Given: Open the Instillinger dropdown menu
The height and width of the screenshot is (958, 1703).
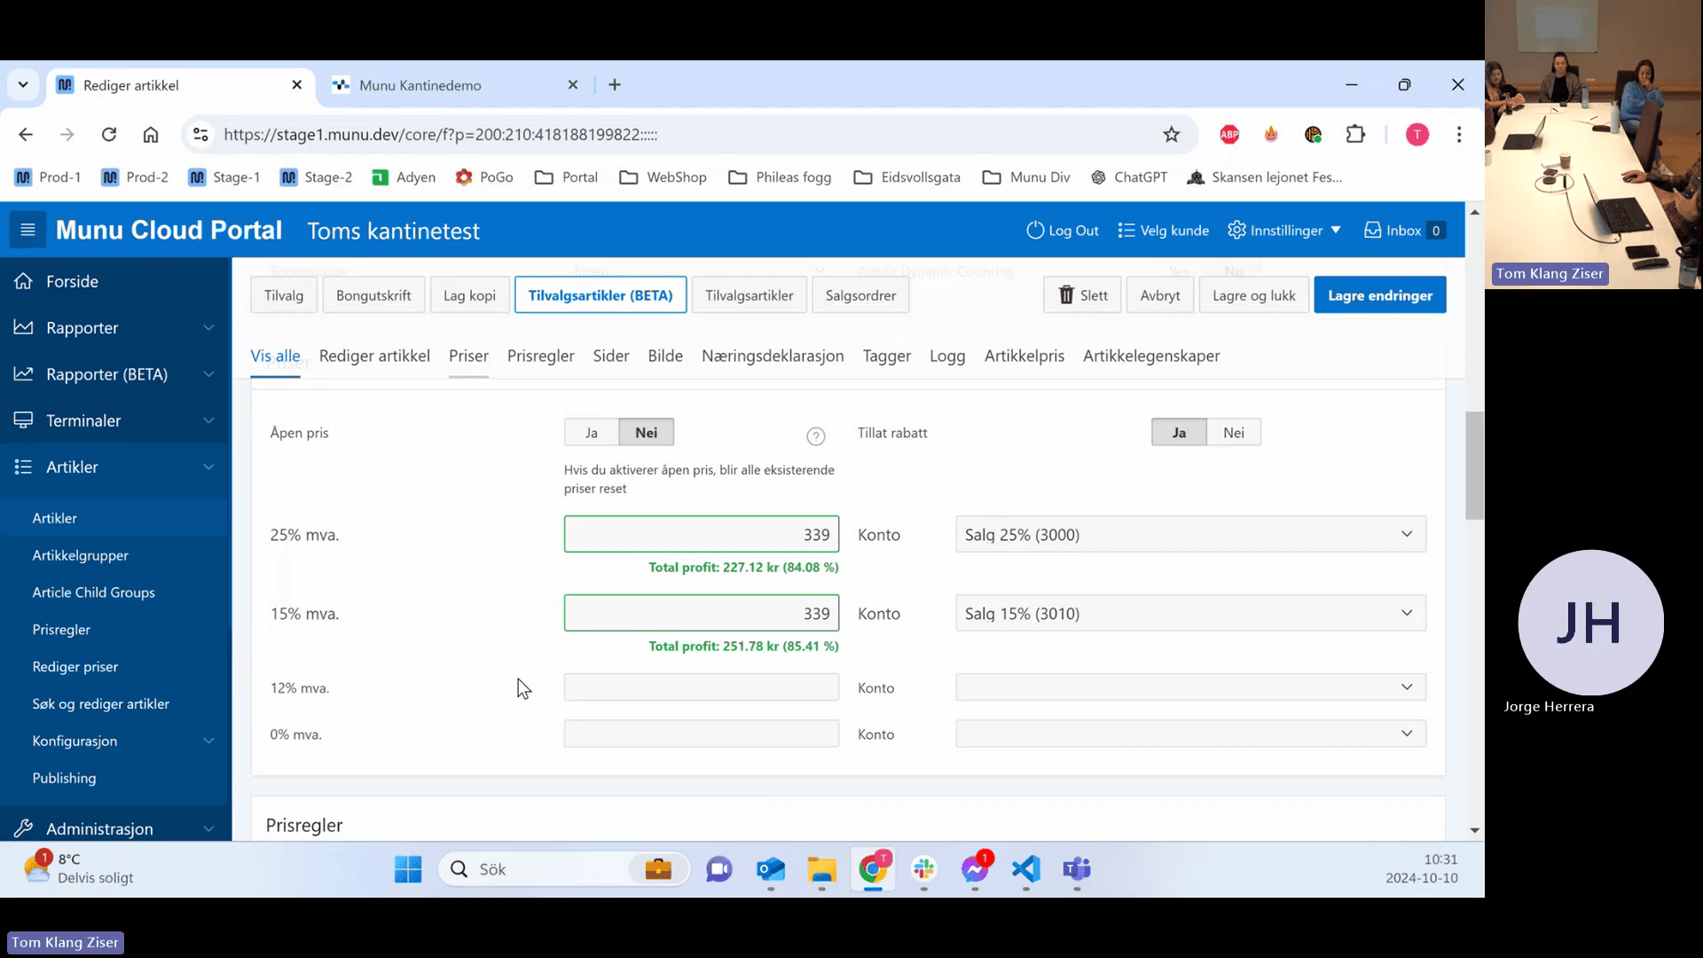Looking at the screenshot, I should 1284,231.
